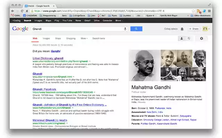The image size is (222, 138).
Task: Open the arrow next to thefreedictionary.com URL
Action: [72, 108]
